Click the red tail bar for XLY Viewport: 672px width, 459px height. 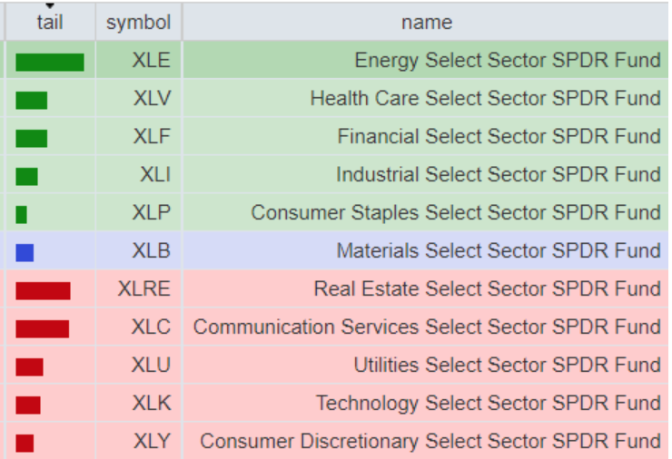click(25, 443)
